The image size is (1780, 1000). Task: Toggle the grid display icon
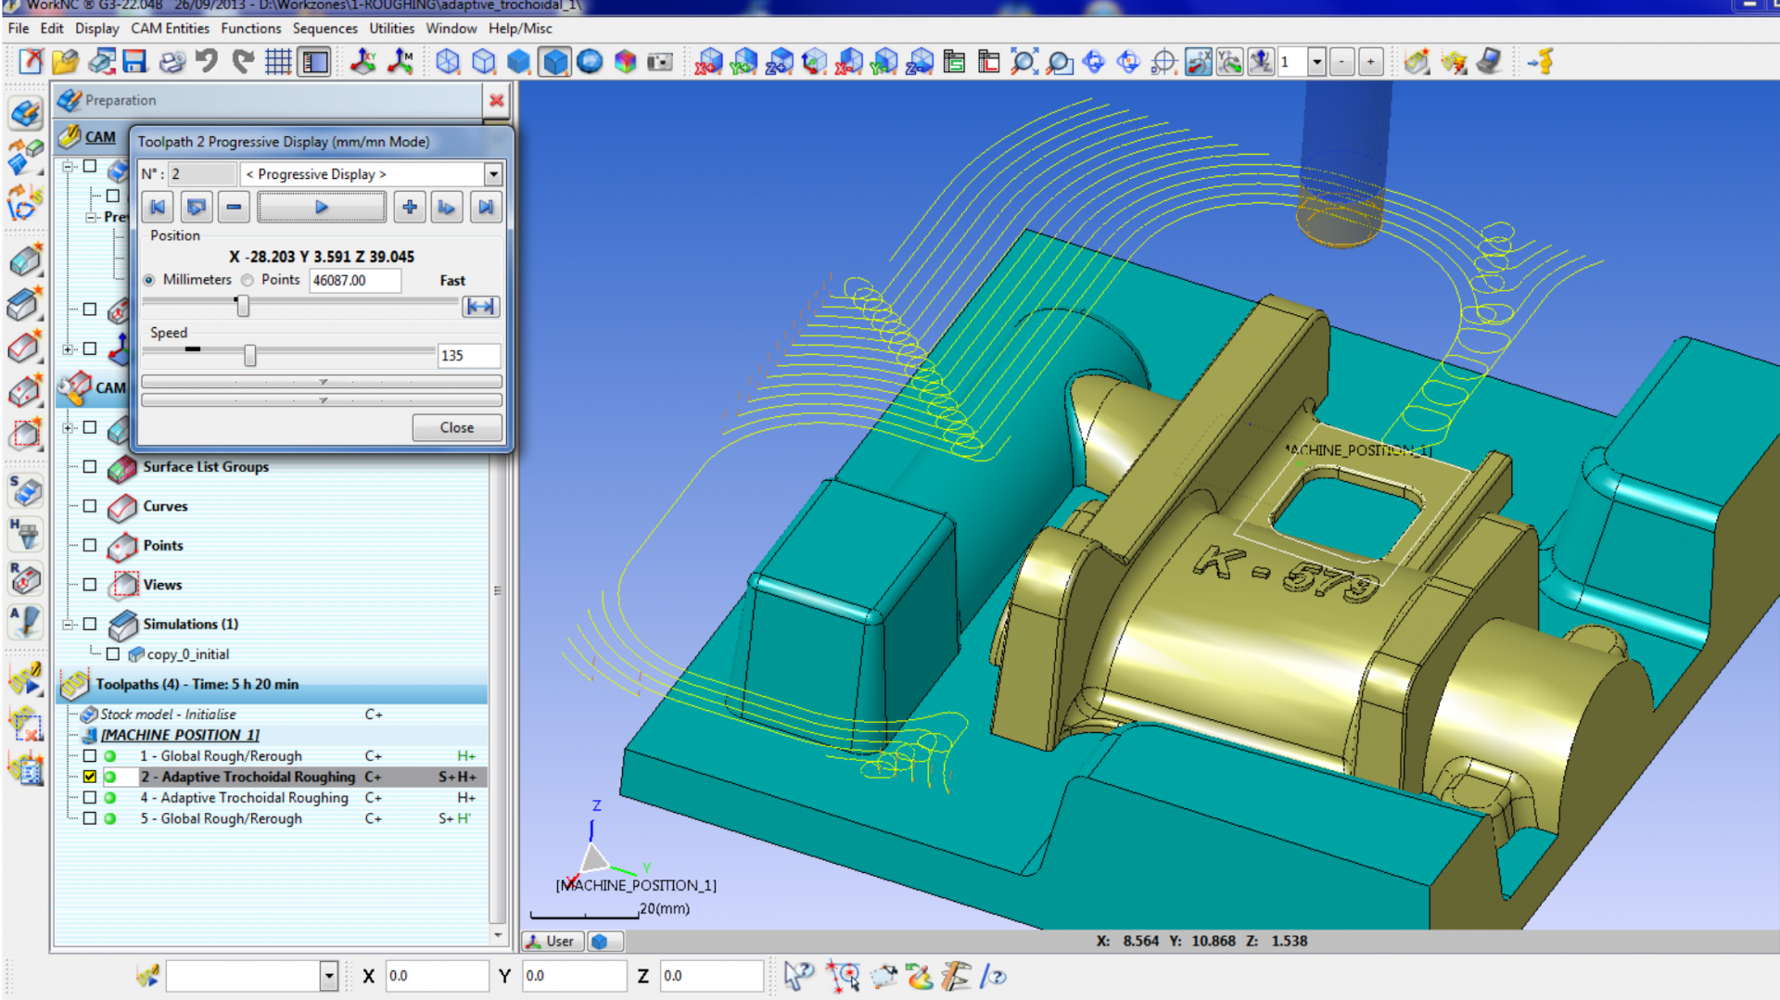pos(278,62)
